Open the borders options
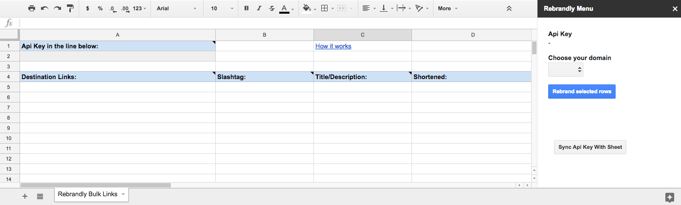This screenshot has height=205, width=681. (x=327, y=8)
